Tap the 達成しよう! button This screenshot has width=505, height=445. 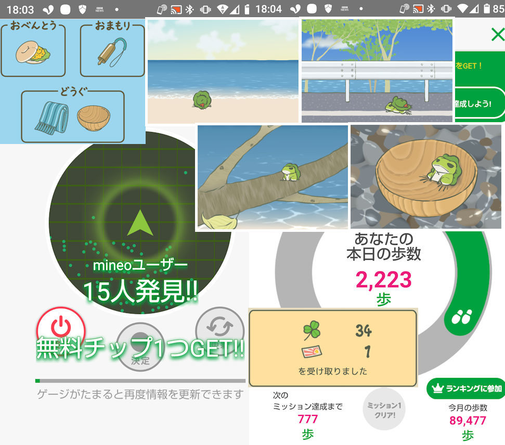pos(480,103)
